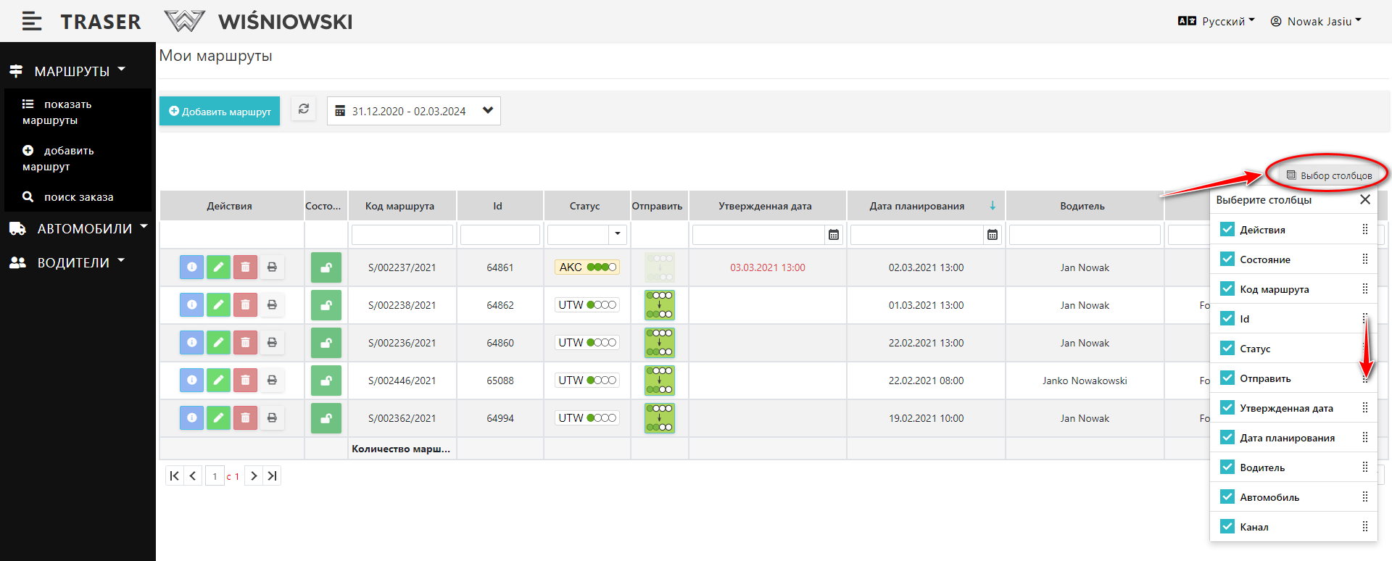The image size is (1392, 561).
Task: Click the Код маршрута filter input field
Action: (x=402, y=235)
